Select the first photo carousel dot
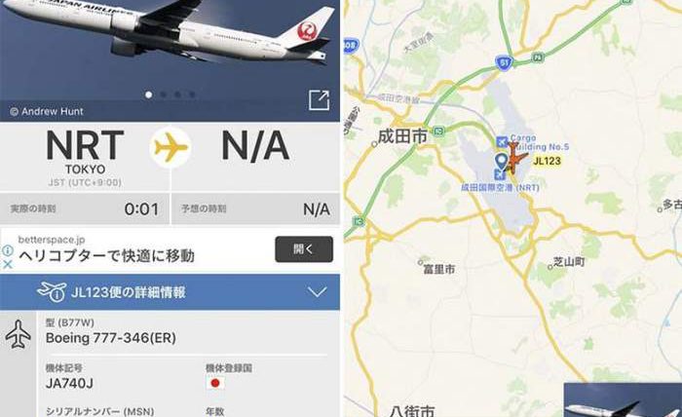This screenshot has width=682, height=417. (149, 95)
